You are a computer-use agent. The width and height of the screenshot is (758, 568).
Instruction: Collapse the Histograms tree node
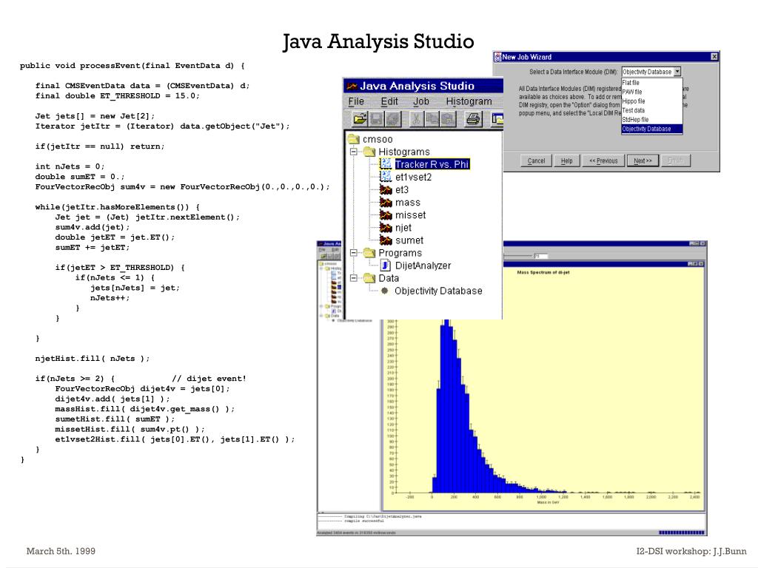[354, 152]
